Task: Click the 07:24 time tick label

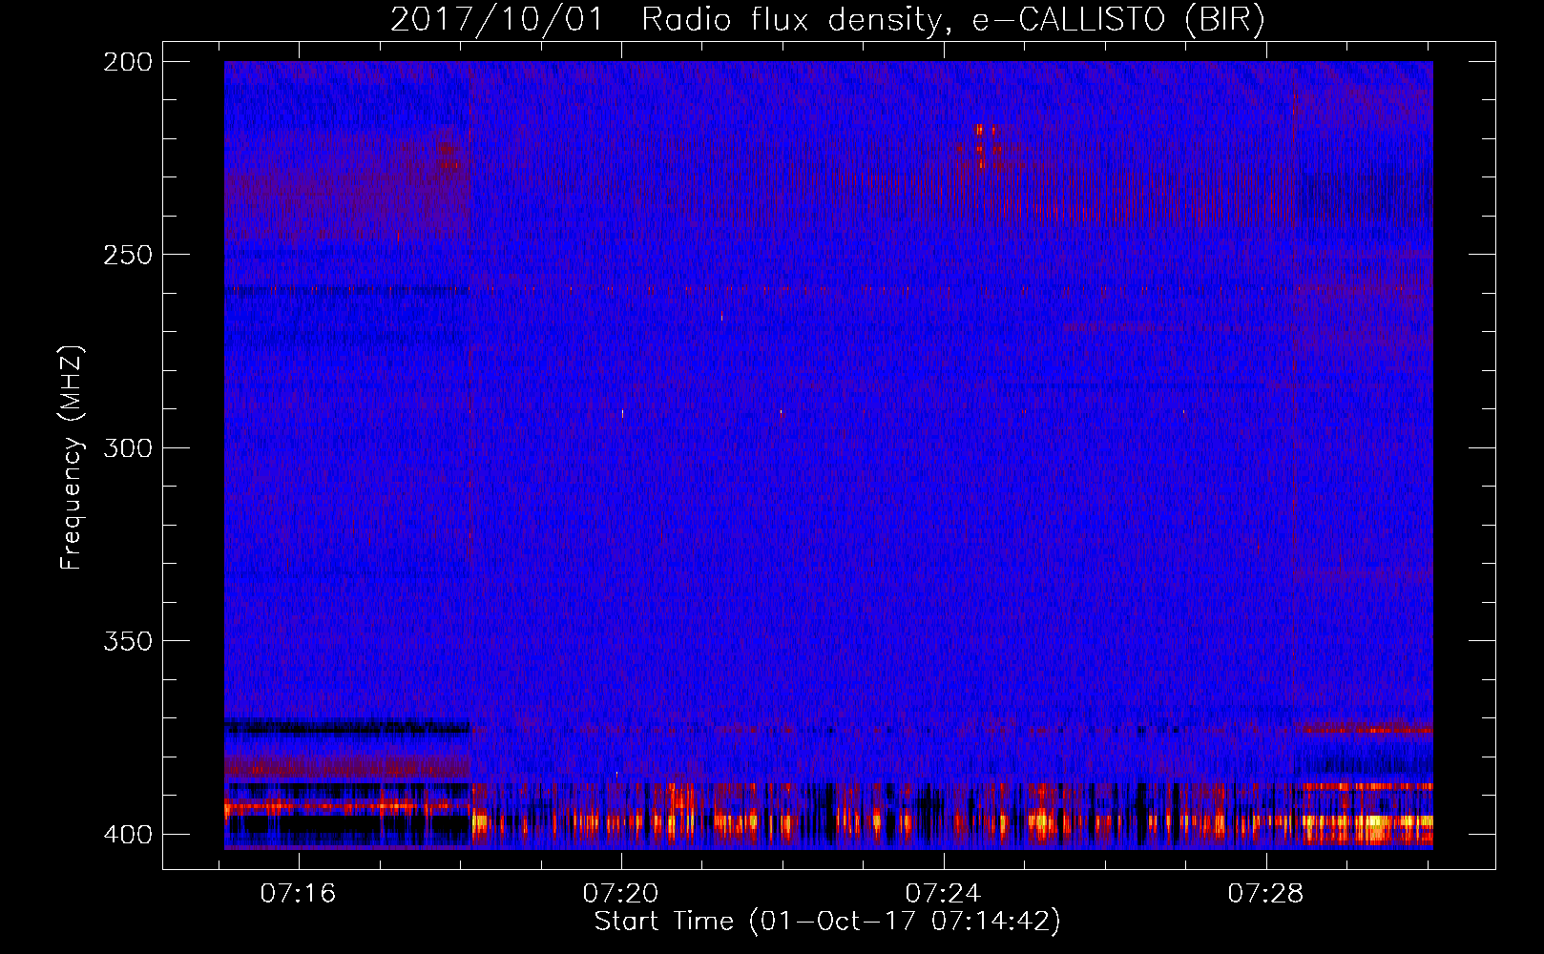Action: (x=943, y=893)
